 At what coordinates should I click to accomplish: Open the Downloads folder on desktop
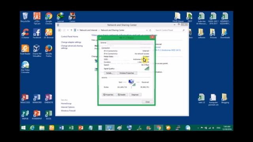coord(225,34)
